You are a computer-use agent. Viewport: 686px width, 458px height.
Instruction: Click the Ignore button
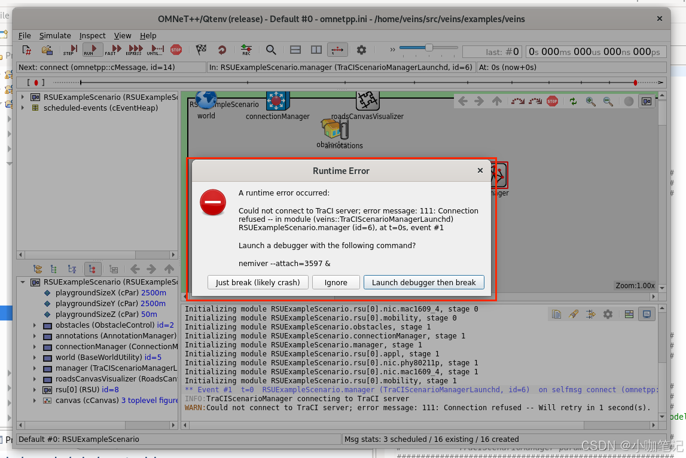point(336,282)
